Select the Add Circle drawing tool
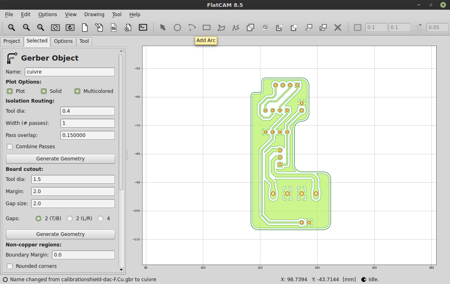This screenshot has width=450, height=284. (x=177, y=27)
